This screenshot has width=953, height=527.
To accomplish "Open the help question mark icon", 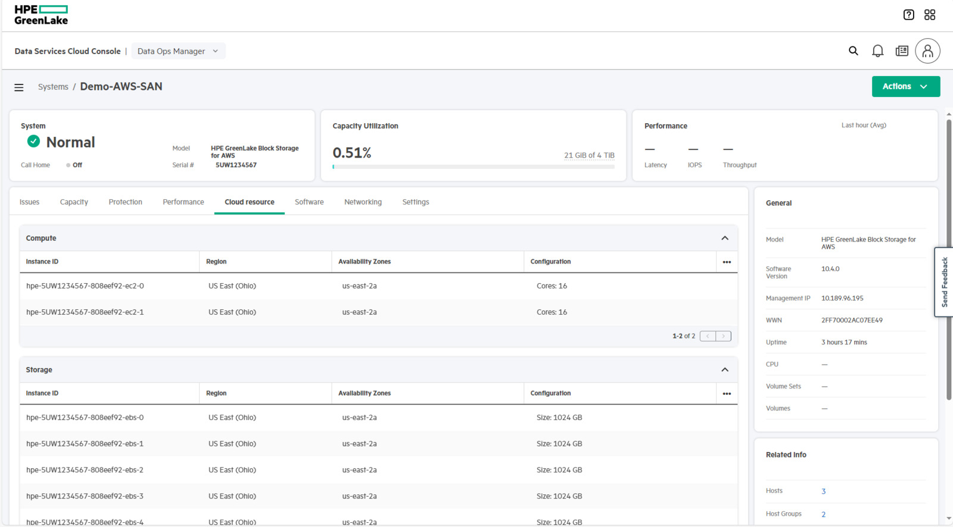I will 908,15.
